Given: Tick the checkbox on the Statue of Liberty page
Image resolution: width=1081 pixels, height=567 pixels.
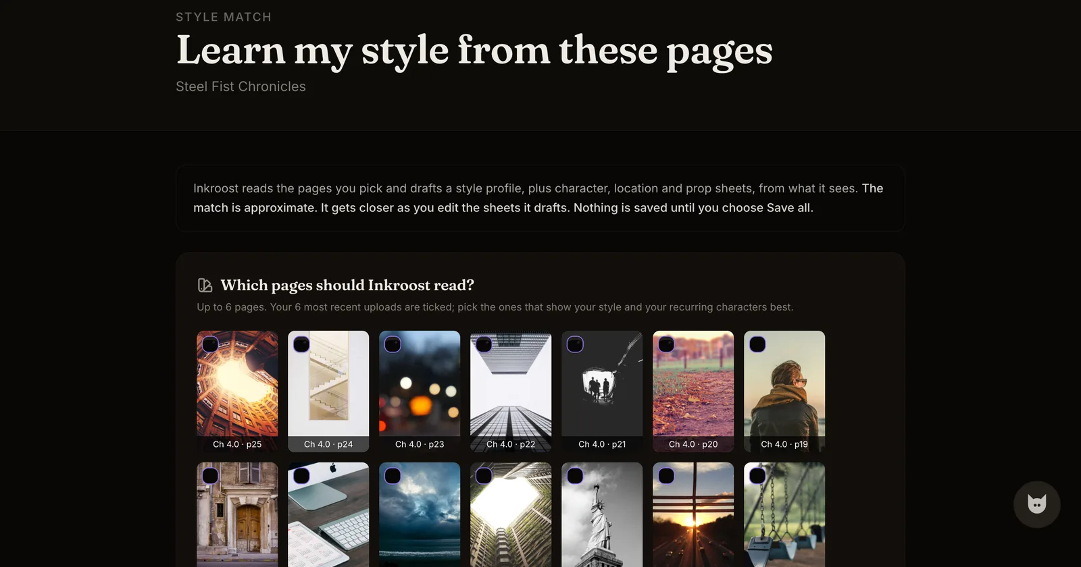Looking at the screenshot, I should (x=575, y=476).
